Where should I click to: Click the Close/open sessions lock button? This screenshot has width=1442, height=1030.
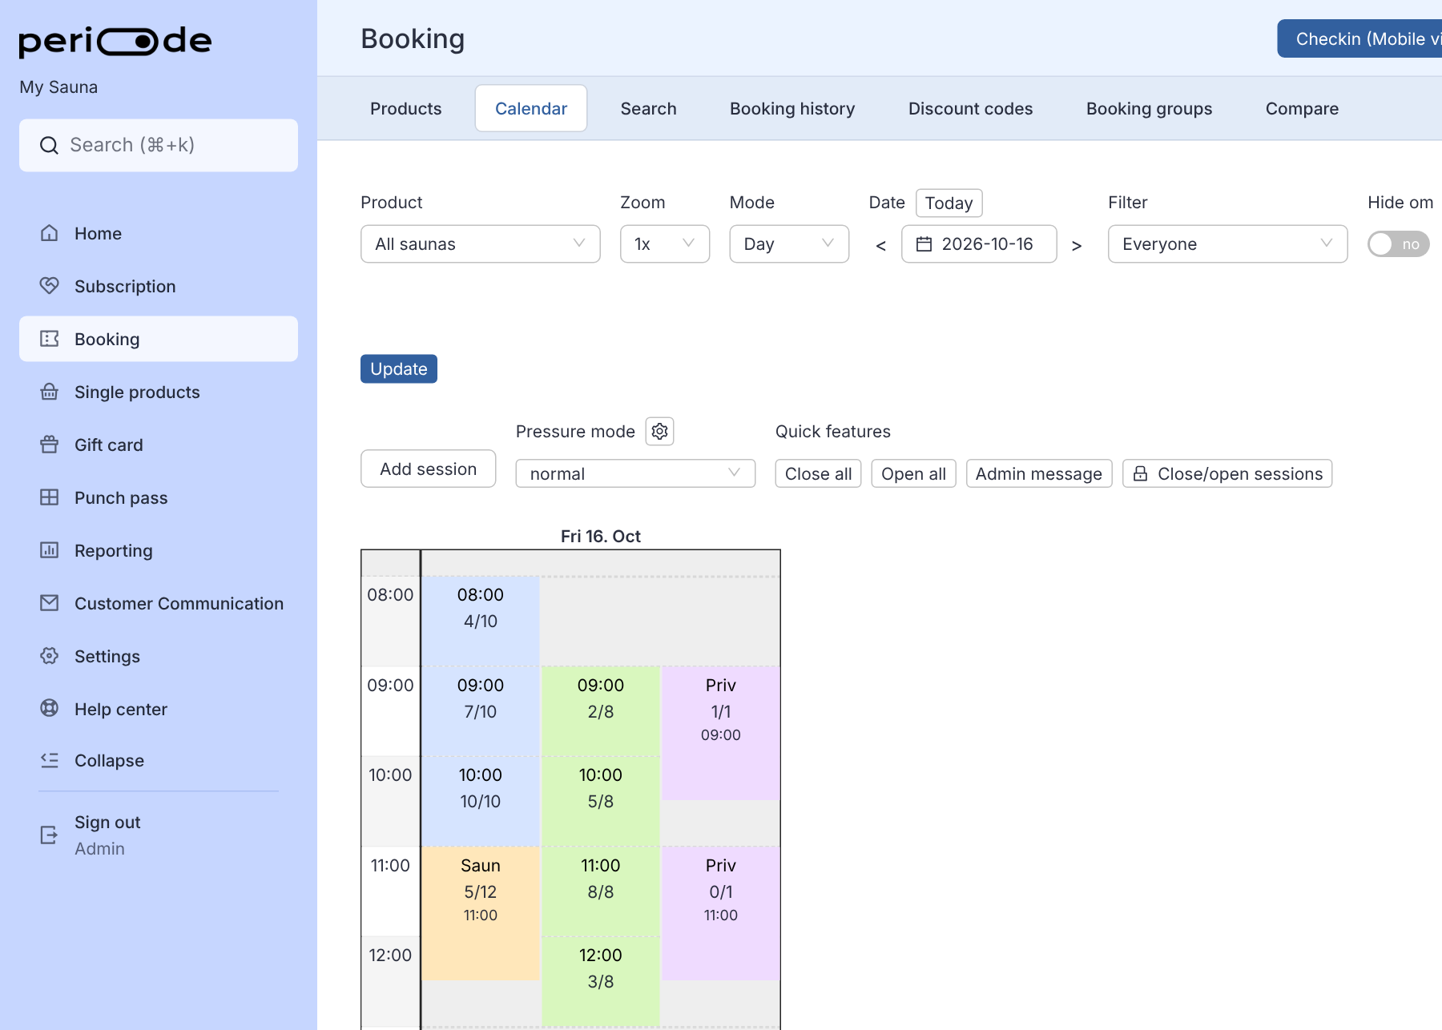click(x=1227, y=473)
